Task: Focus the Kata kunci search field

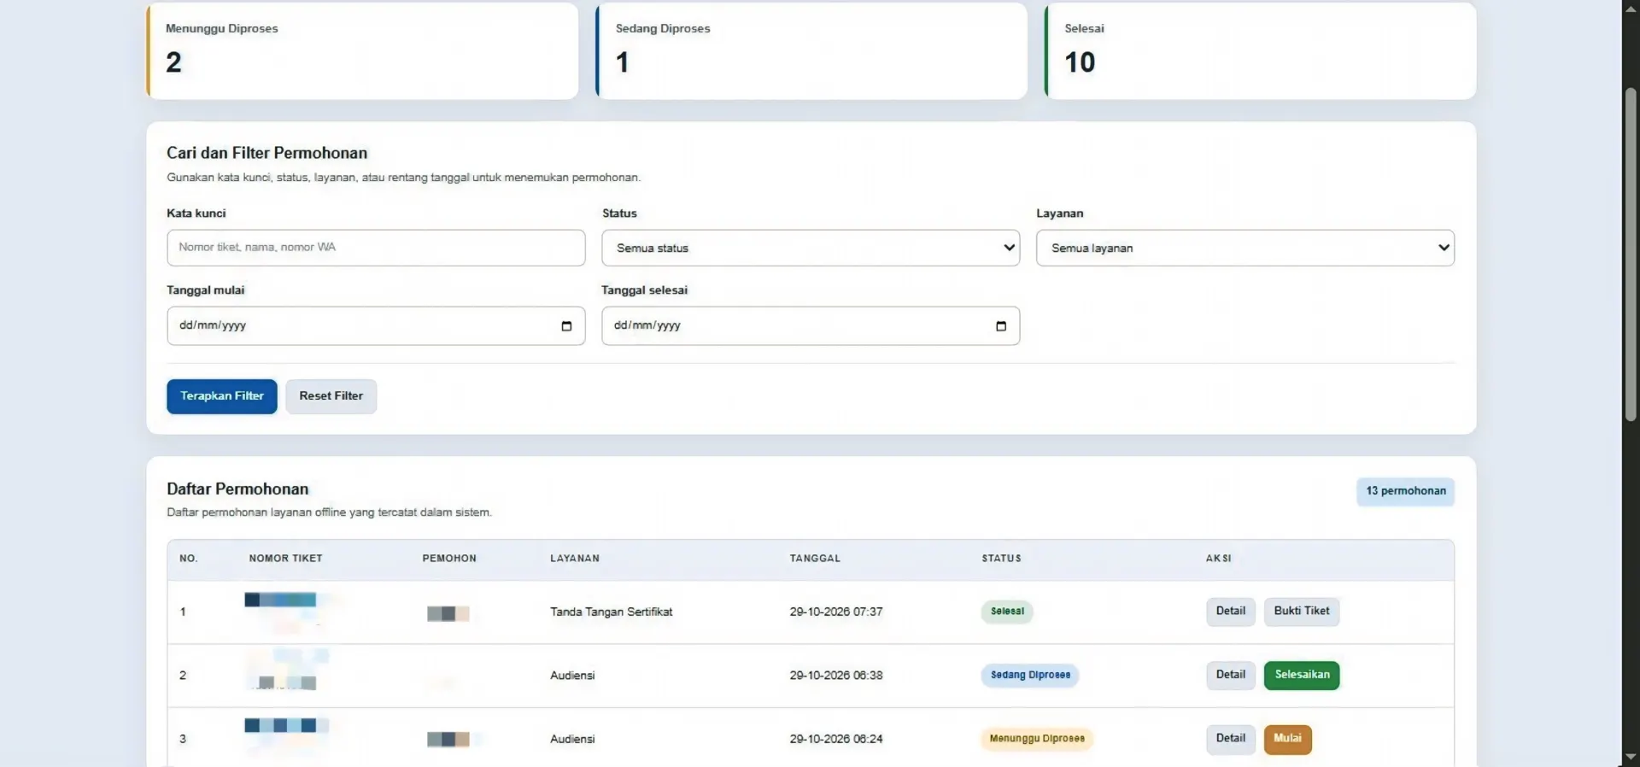Action: point(376,248)
